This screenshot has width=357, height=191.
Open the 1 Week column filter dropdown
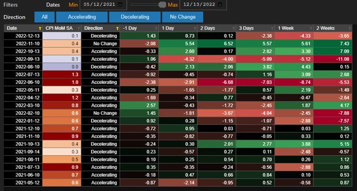311,28
